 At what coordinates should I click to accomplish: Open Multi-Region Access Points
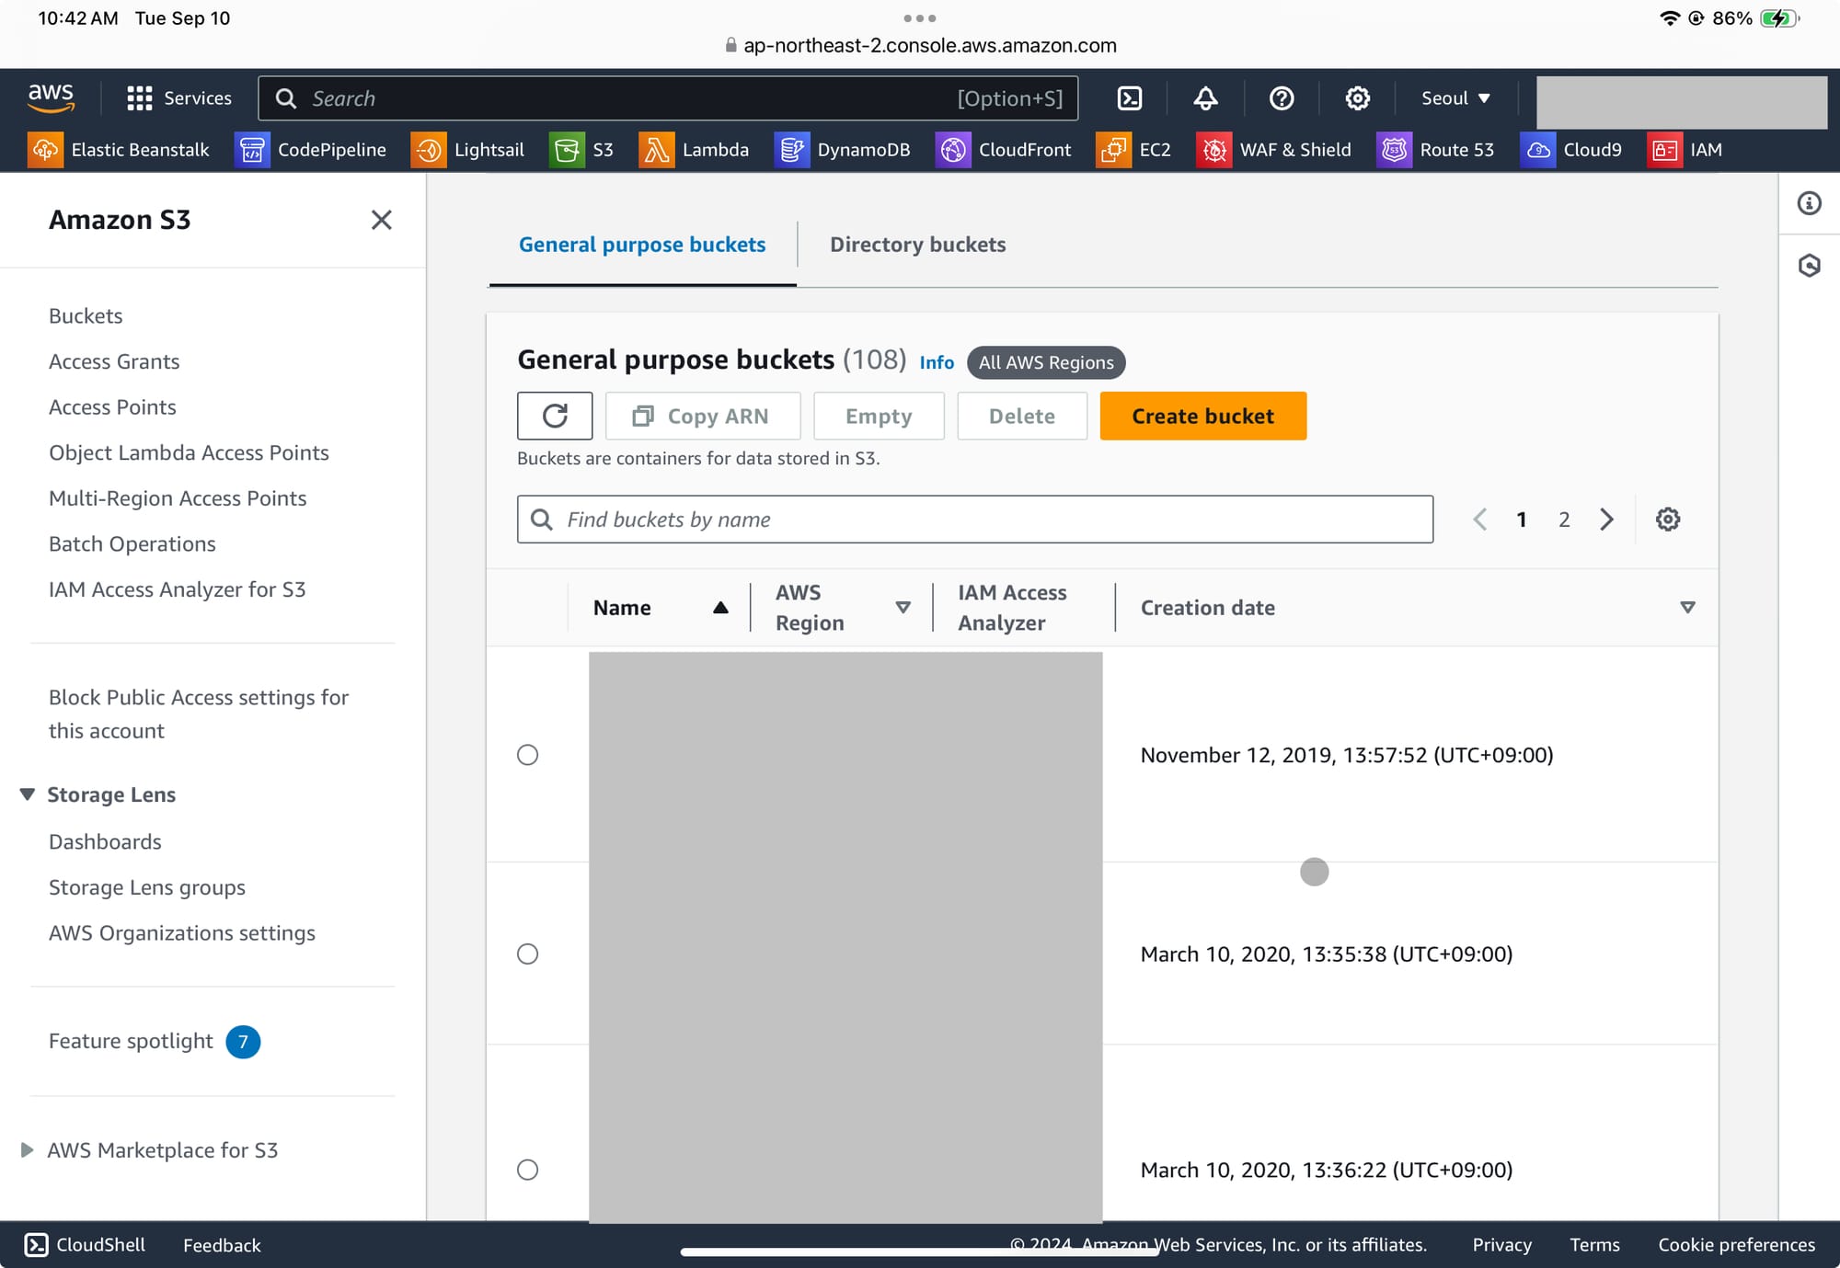pos(178,498)
